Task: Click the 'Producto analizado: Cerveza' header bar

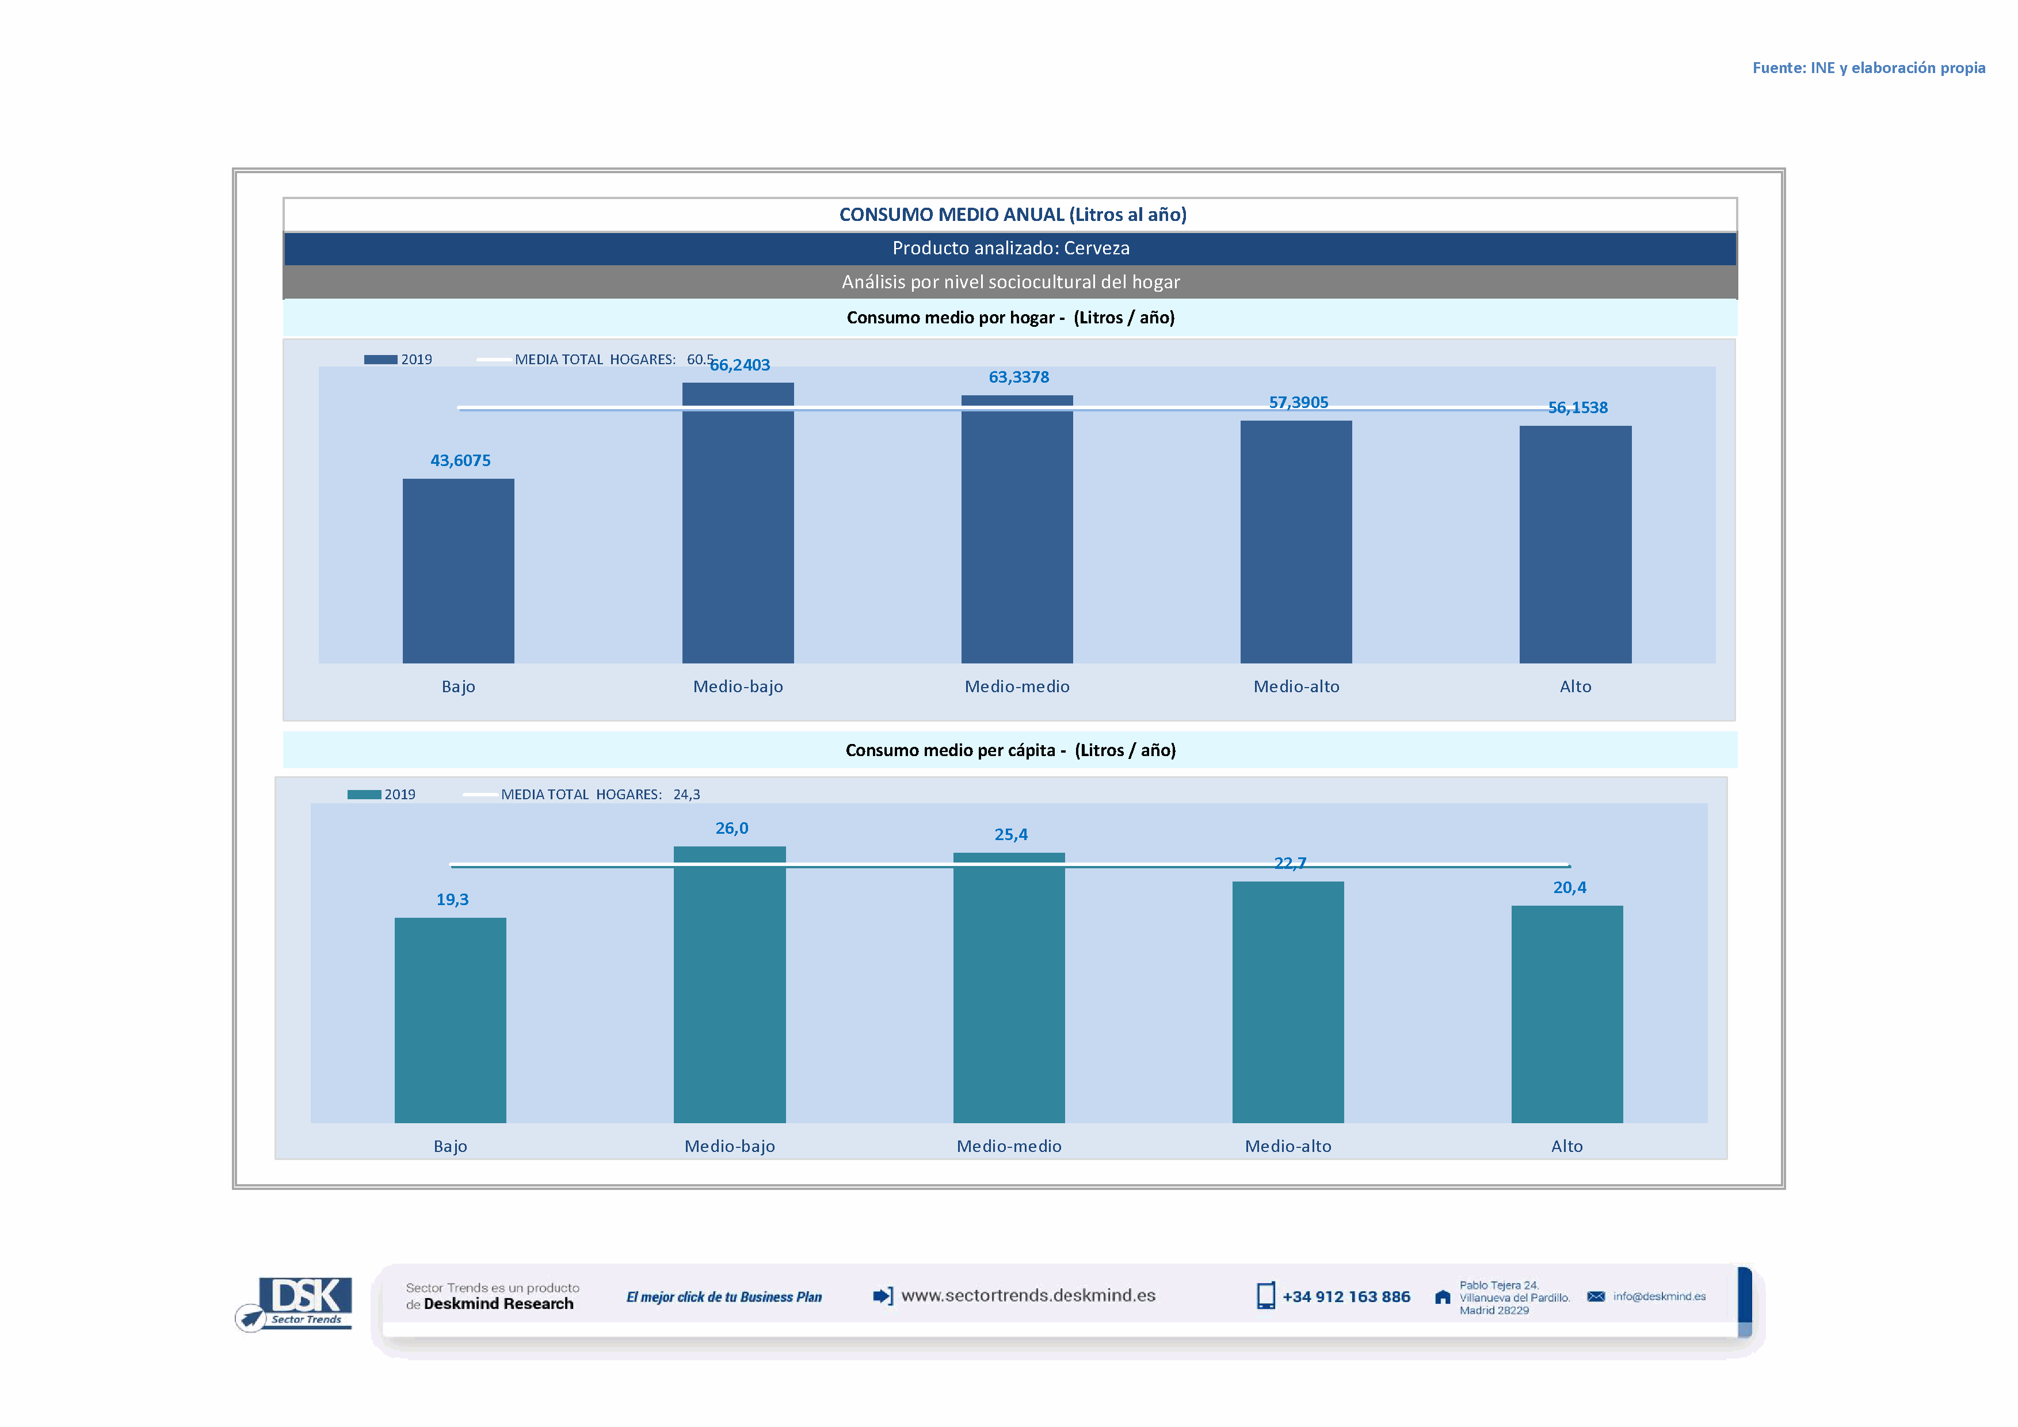Action: pos(1010,249)
